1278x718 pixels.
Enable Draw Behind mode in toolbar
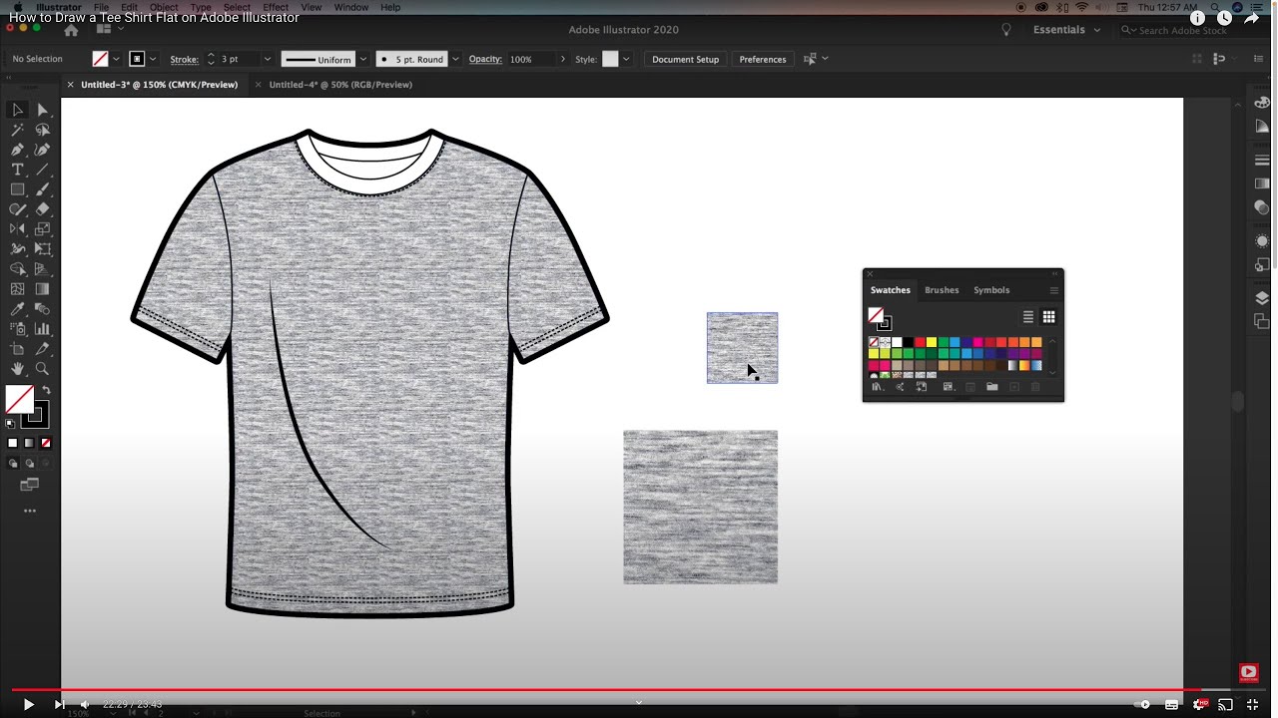coord(29,463)
